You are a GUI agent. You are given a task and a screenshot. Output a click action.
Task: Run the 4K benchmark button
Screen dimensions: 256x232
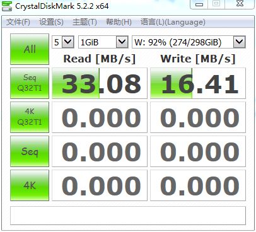30,185
